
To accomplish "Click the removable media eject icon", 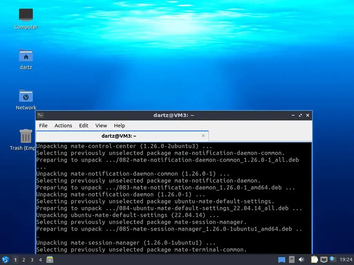I will [x=292, y=259].
